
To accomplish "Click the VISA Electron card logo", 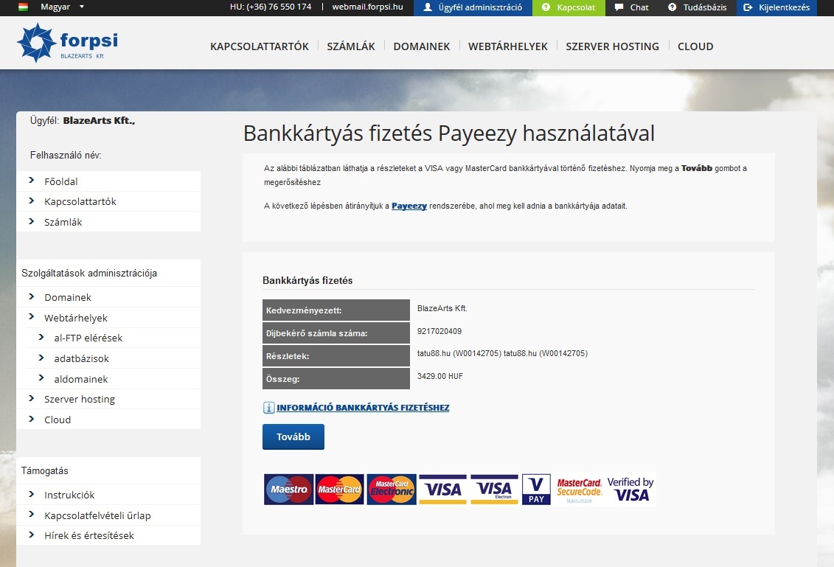I will [x=494, y=490].
